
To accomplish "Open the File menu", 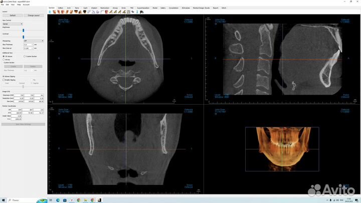I will coord(3,5).
